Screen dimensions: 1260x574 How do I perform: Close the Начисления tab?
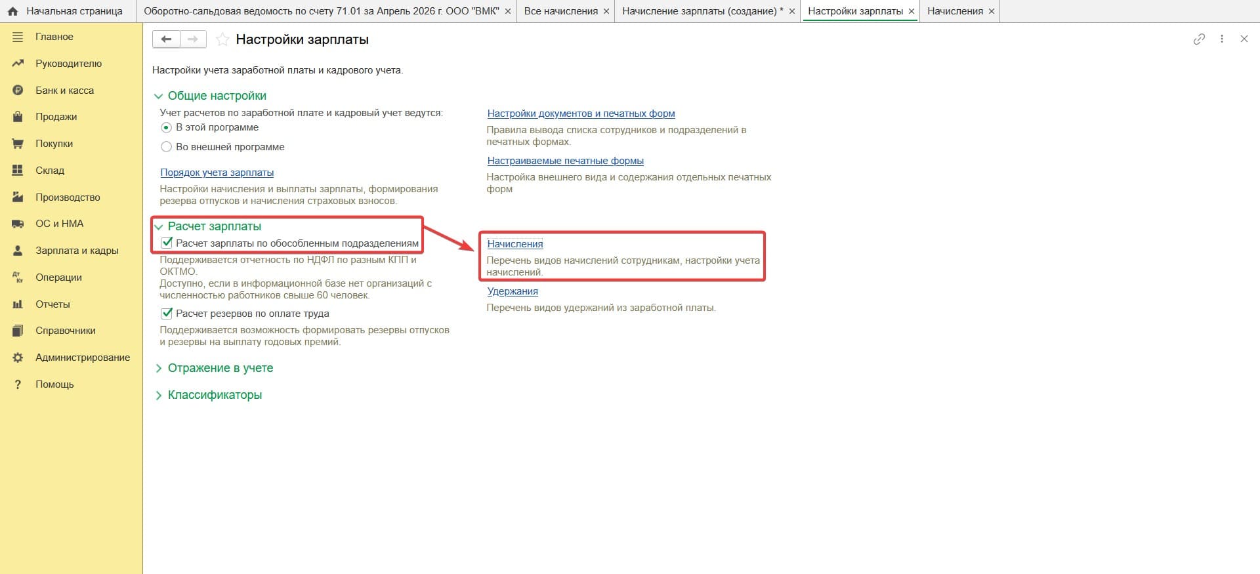(992, 11)
